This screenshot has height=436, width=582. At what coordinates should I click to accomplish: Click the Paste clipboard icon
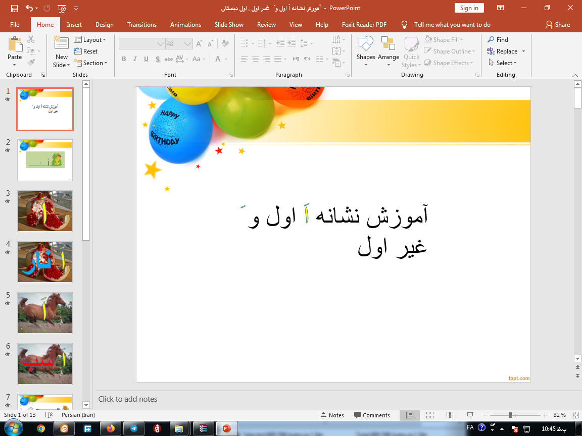point(15,43)
